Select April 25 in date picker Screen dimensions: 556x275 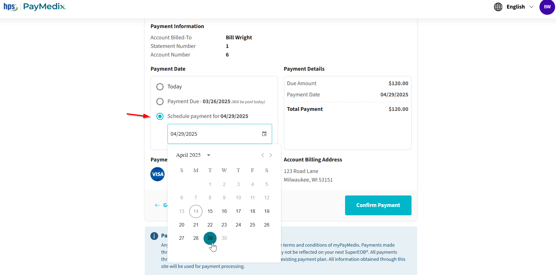click(x=253, y=225)
